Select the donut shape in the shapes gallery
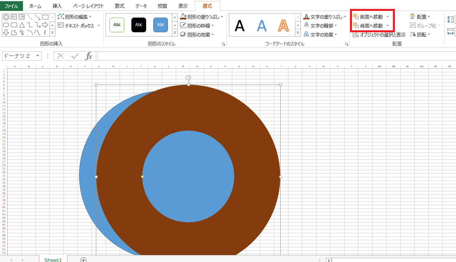 (x=6, y=17)
